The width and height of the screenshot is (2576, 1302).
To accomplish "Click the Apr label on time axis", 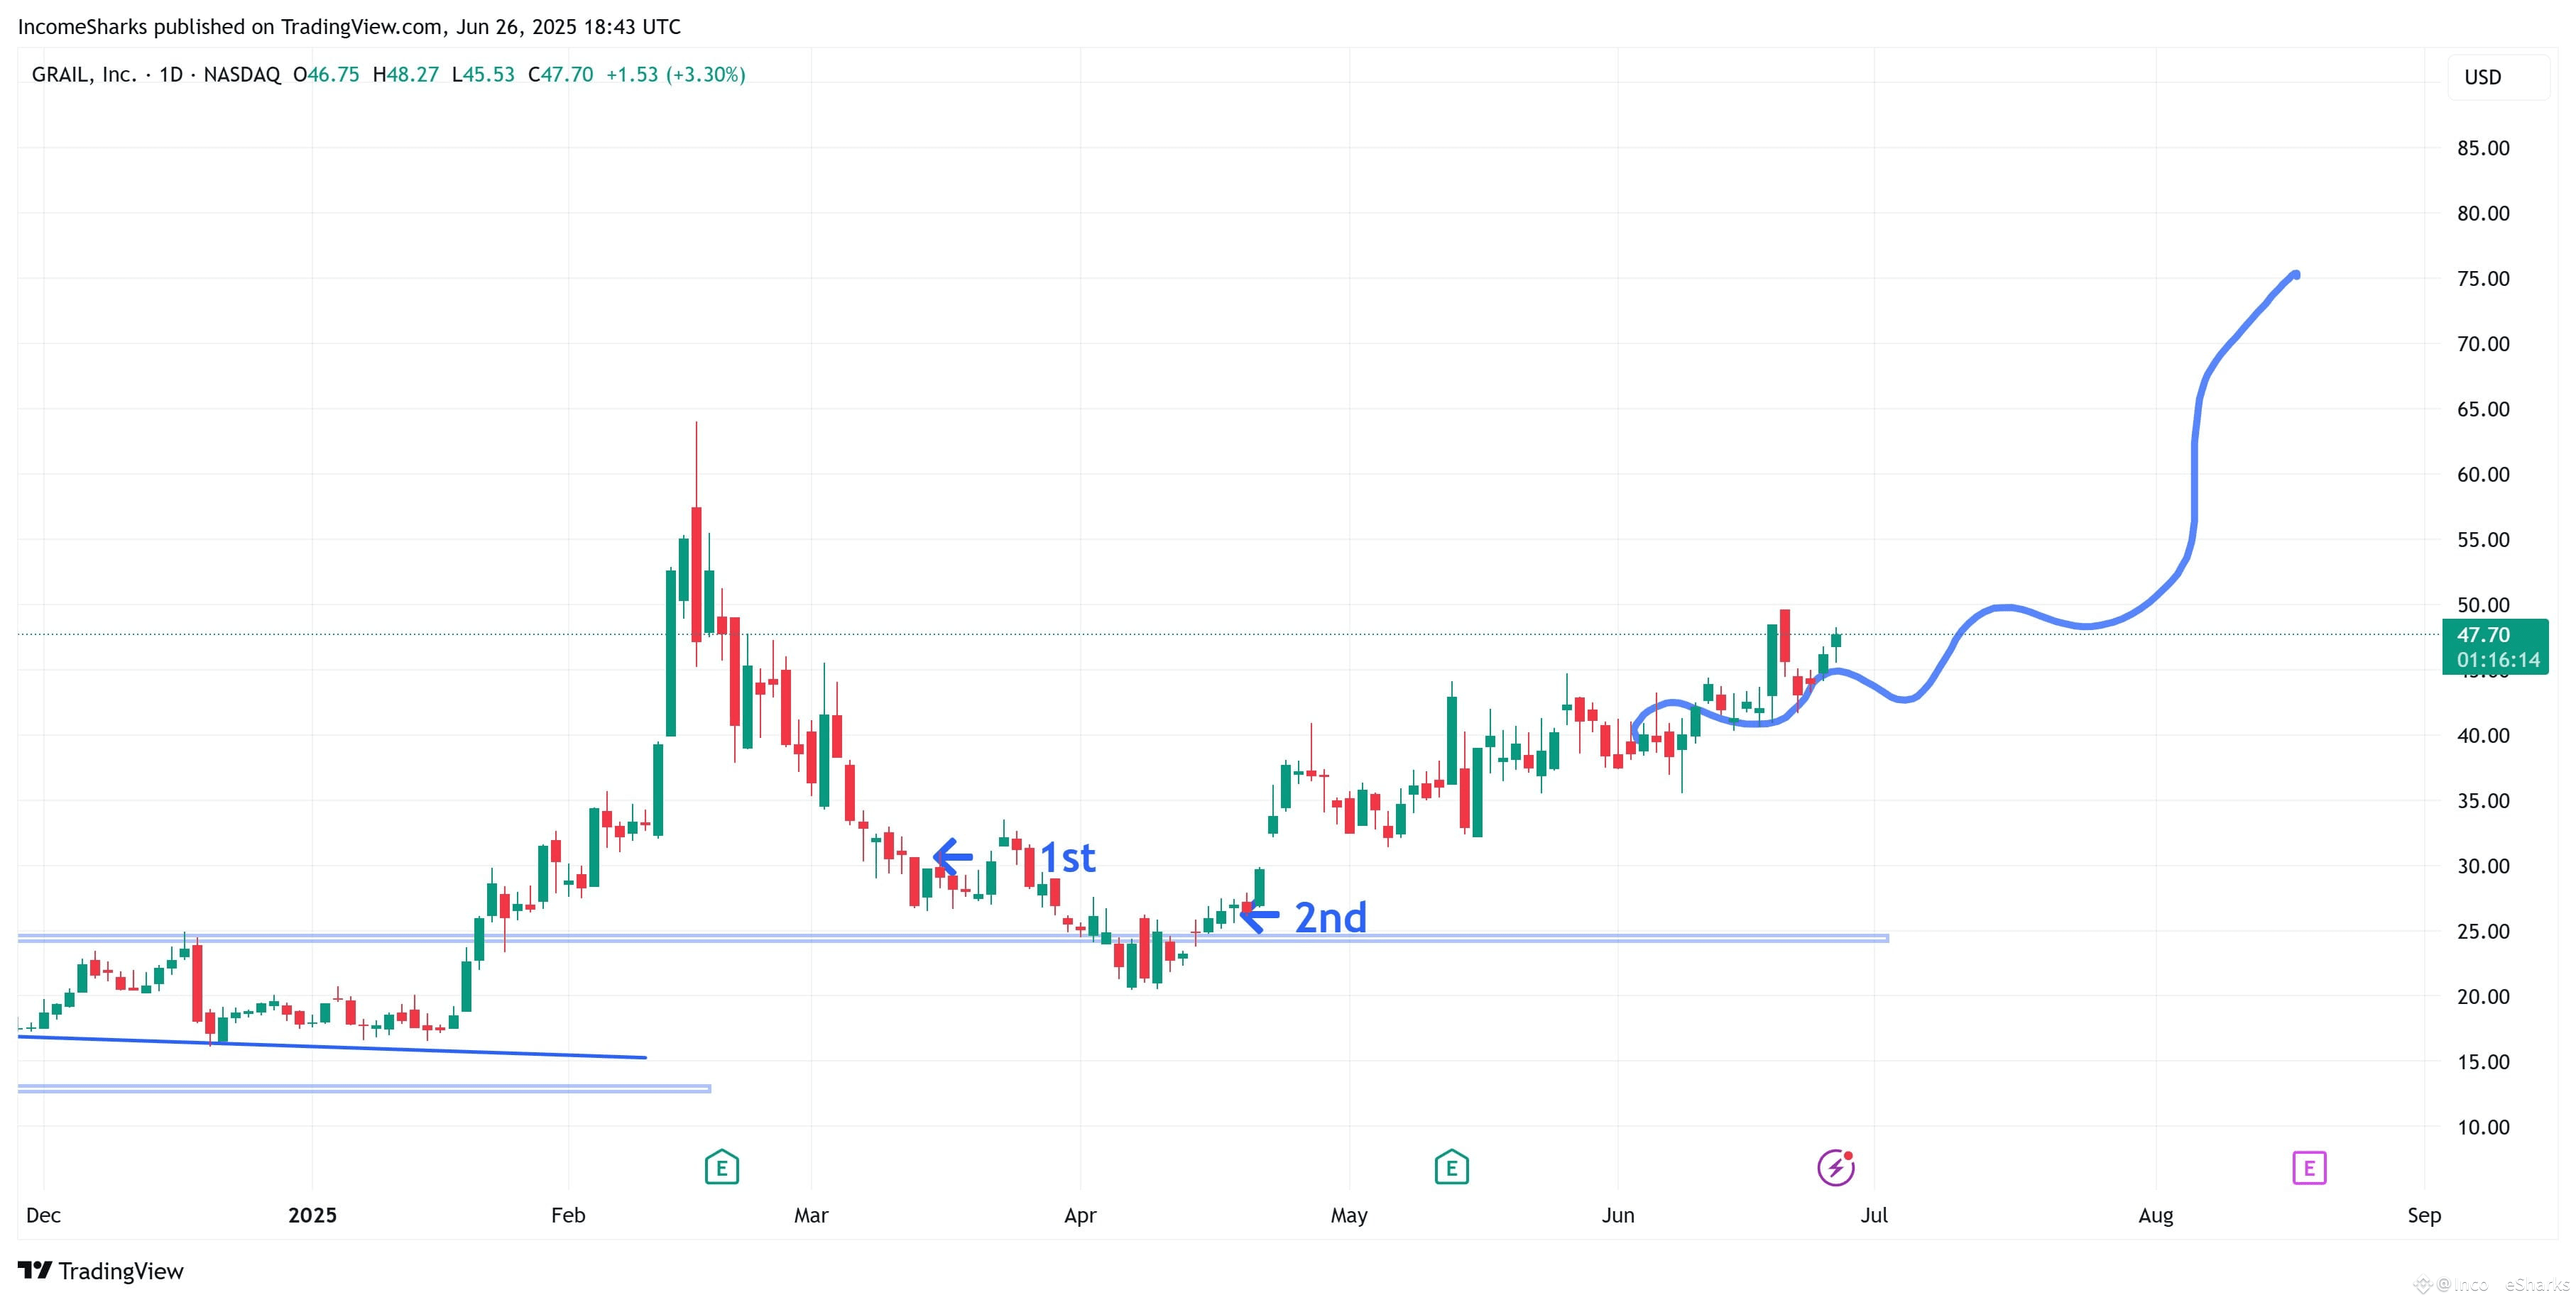I will click(1080, 1215).
